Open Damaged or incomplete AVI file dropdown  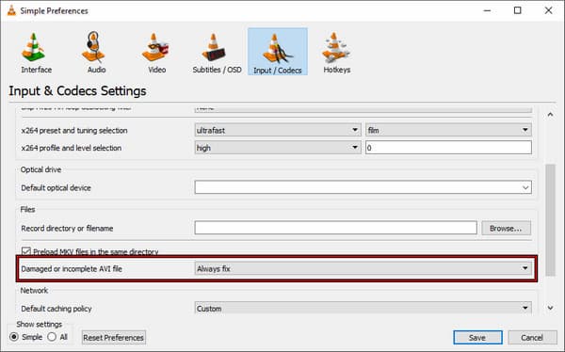[363, 268]
